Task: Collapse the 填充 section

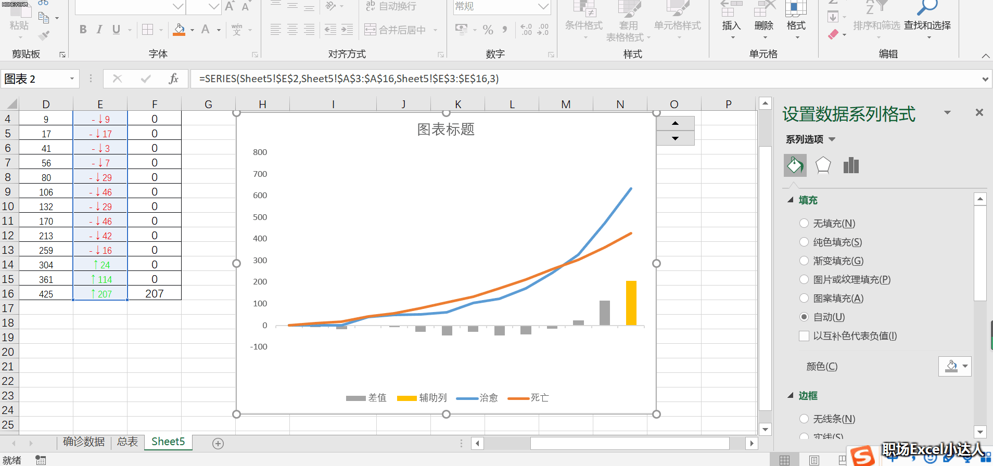Action: point(791,200)
